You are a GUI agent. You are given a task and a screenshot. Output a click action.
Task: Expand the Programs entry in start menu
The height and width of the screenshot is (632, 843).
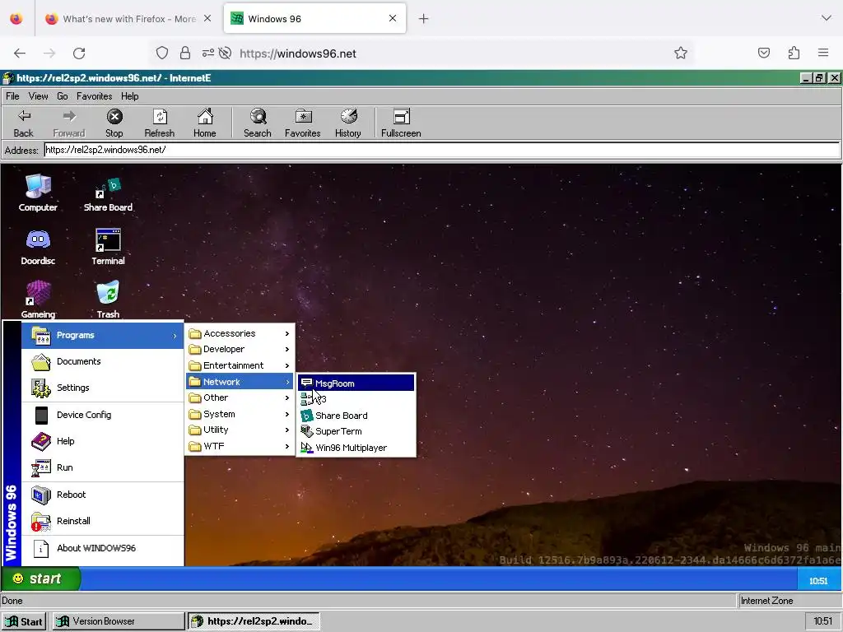pos(103,336)
